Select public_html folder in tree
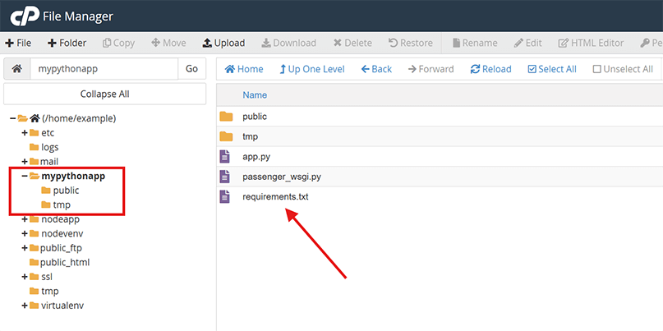Image resolution: width=663 pixels, height=331 pixels. [65, 263]
